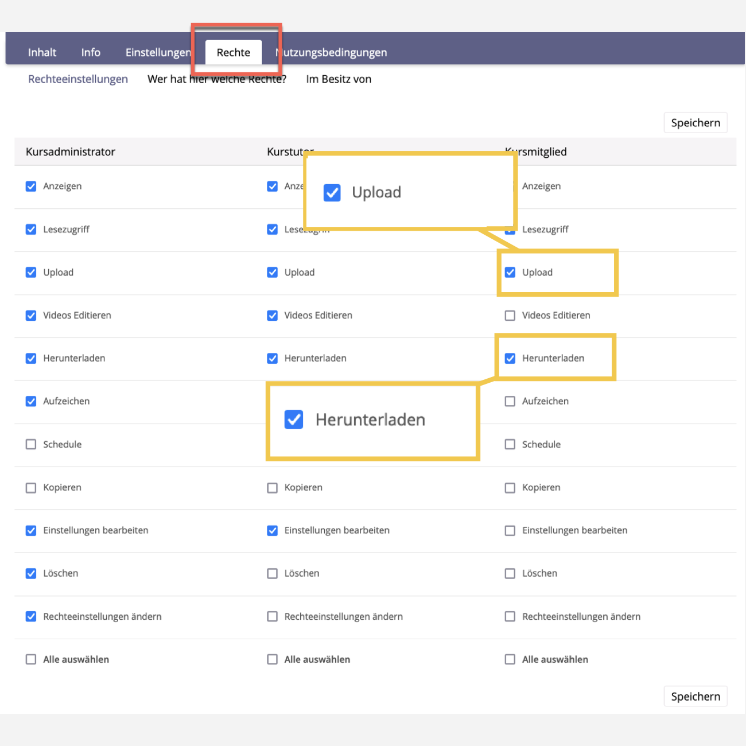Viewport: 746px width, 746px height.
Task: Open the Rechteeinstellungen sub-tab link
Action: coord(78,79)
